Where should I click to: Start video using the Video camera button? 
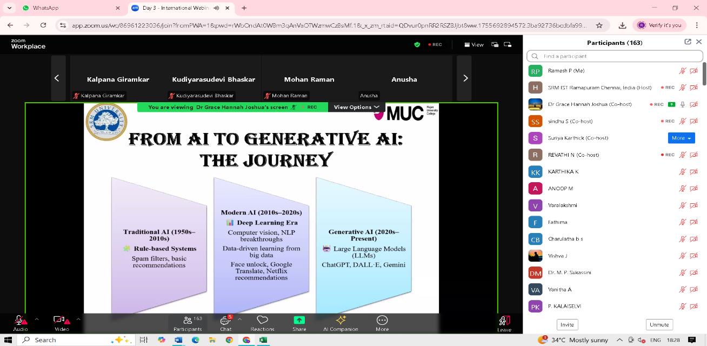(x=62, y=323)
